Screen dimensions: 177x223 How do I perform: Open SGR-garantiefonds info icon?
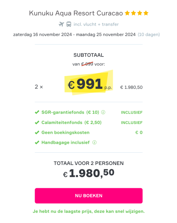pyautogui.click(x=103, y=112)
